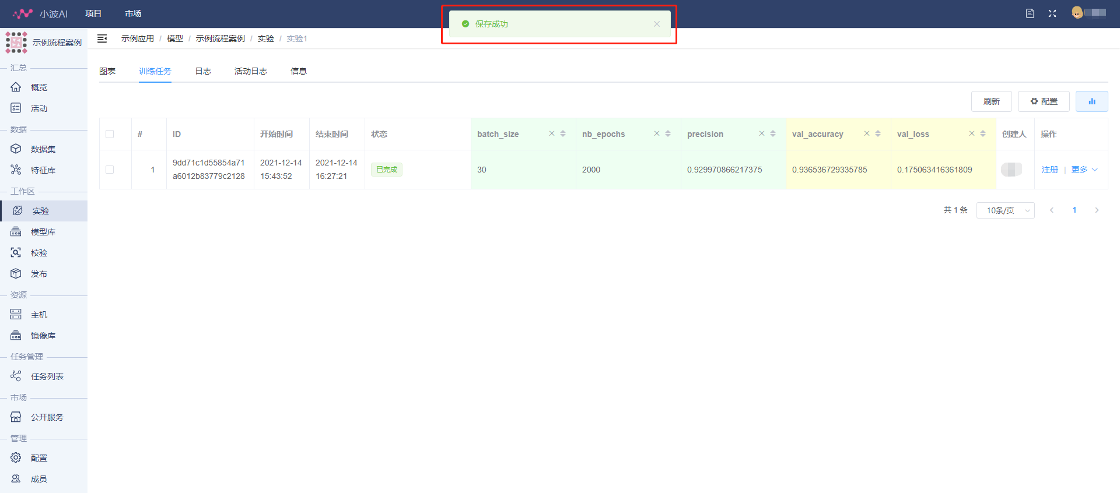Viewport: 1120px width, 493px height.
Task: Remove the nb_epochs column
Action: coord(656,134)
